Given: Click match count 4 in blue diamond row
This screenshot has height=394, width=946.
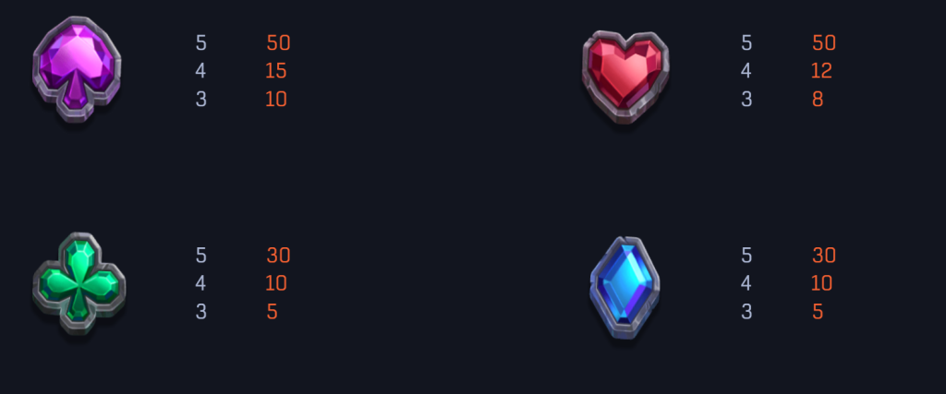Looking at the screenshot, I should pos(746,283).
